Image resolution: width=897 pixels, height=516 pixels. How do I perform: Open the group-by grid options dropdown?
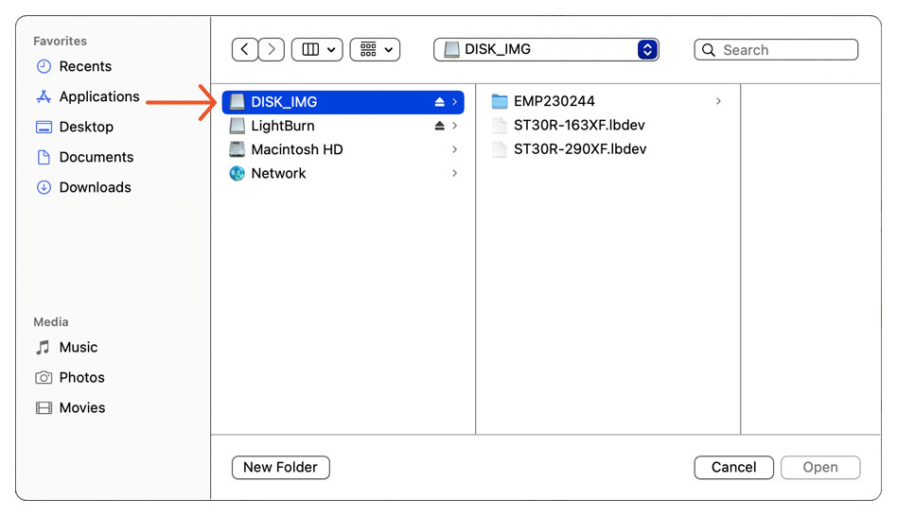(375, 50)
